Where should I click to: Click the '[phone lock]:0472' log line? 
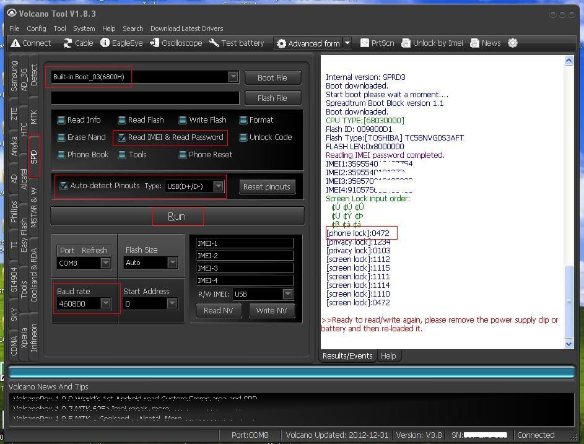(357, 233)
